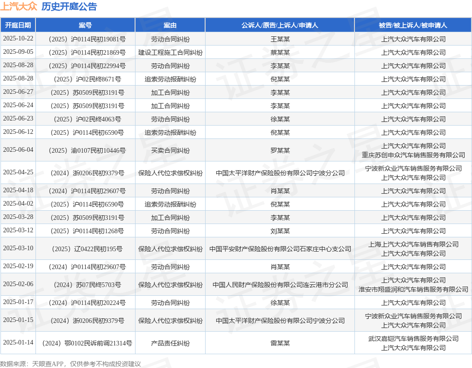472x368 pixels.
Task: Click plaintiff 徐某某 in the 2025-06-23 row
Action: pyautogui.click(x=280, y=119)
